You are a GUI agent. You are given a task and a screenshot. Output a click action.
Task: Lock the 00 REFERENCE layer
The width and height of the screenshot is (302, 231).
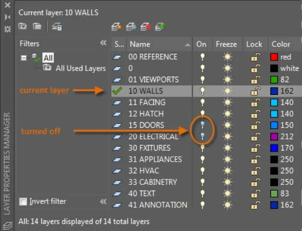click(255, 57)
